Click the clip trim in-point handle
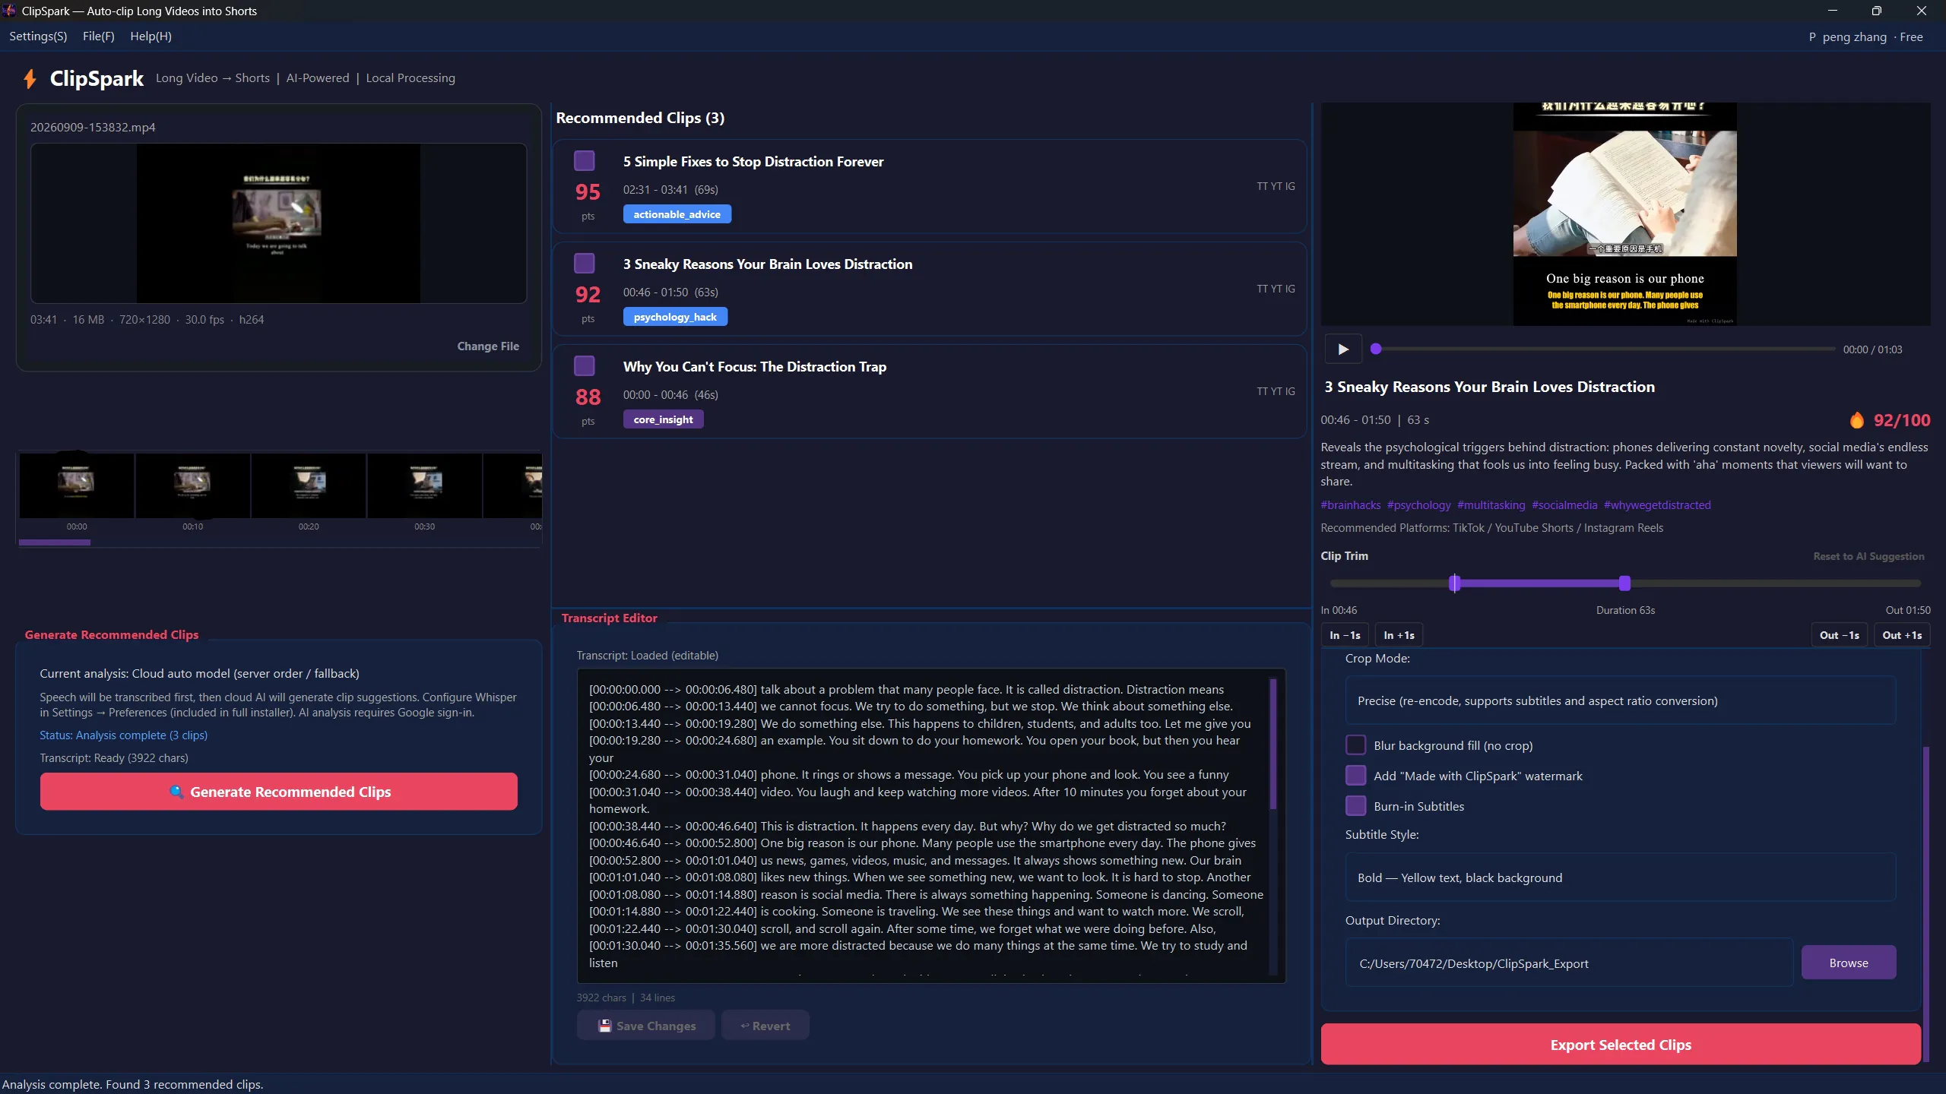 (1454, 583)
